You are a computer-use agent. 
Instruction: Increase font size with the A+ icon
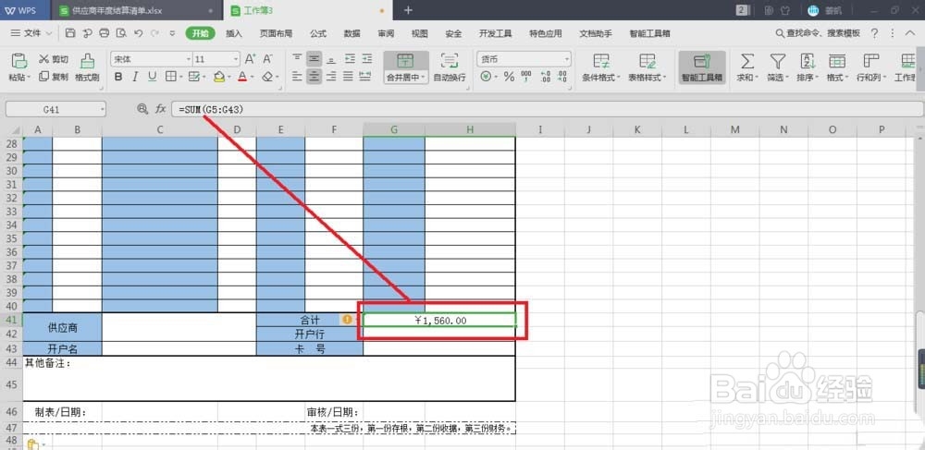[x=250, y=59]
